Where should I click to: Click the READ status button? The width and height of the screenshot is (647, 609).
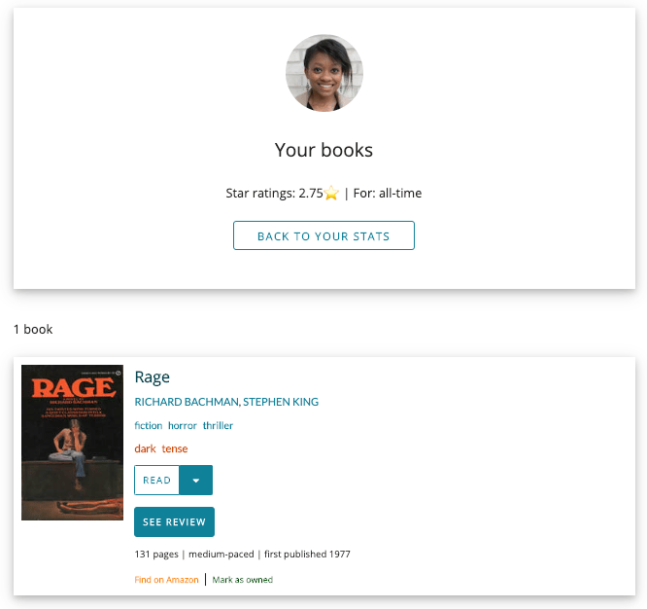pyautogui.click(x=156, y=480)
